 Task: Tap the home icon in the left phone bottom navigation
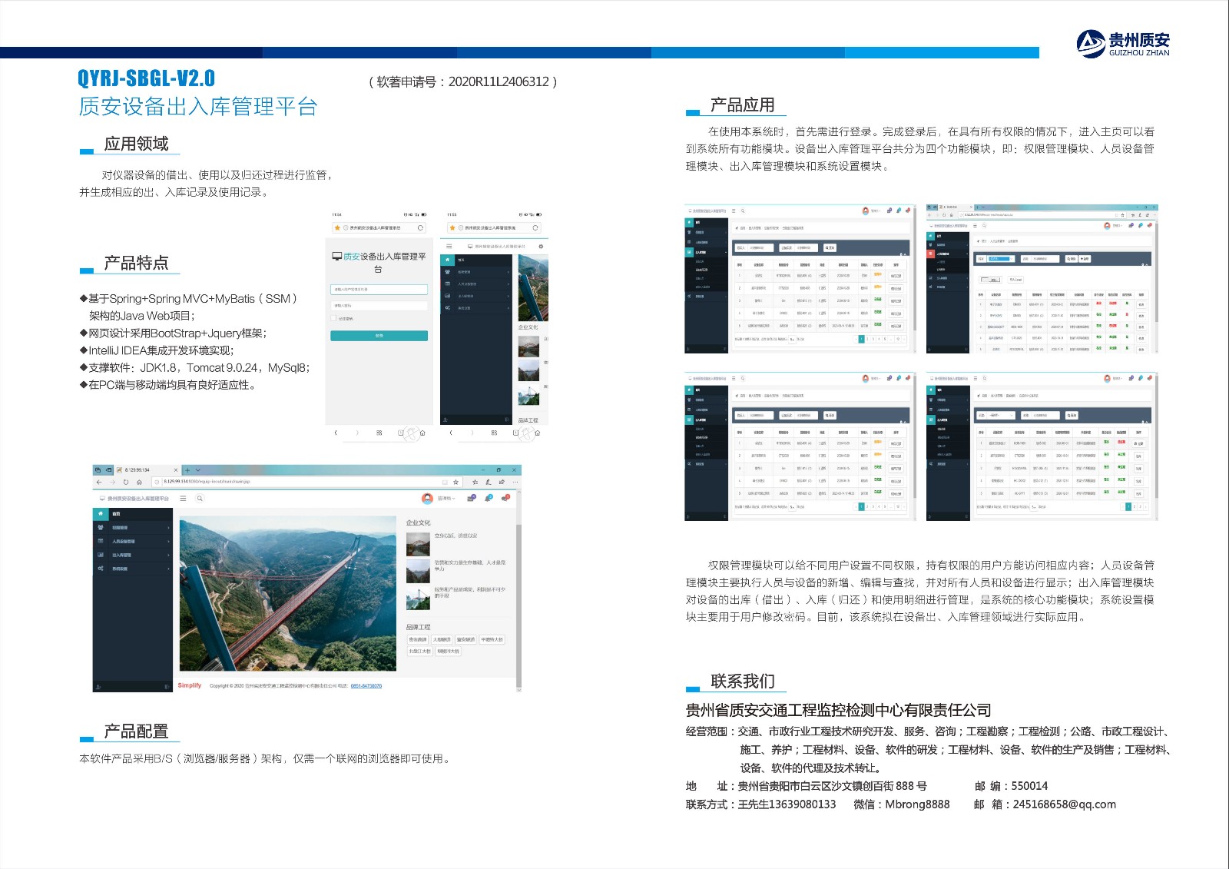[x=422, y=433]
